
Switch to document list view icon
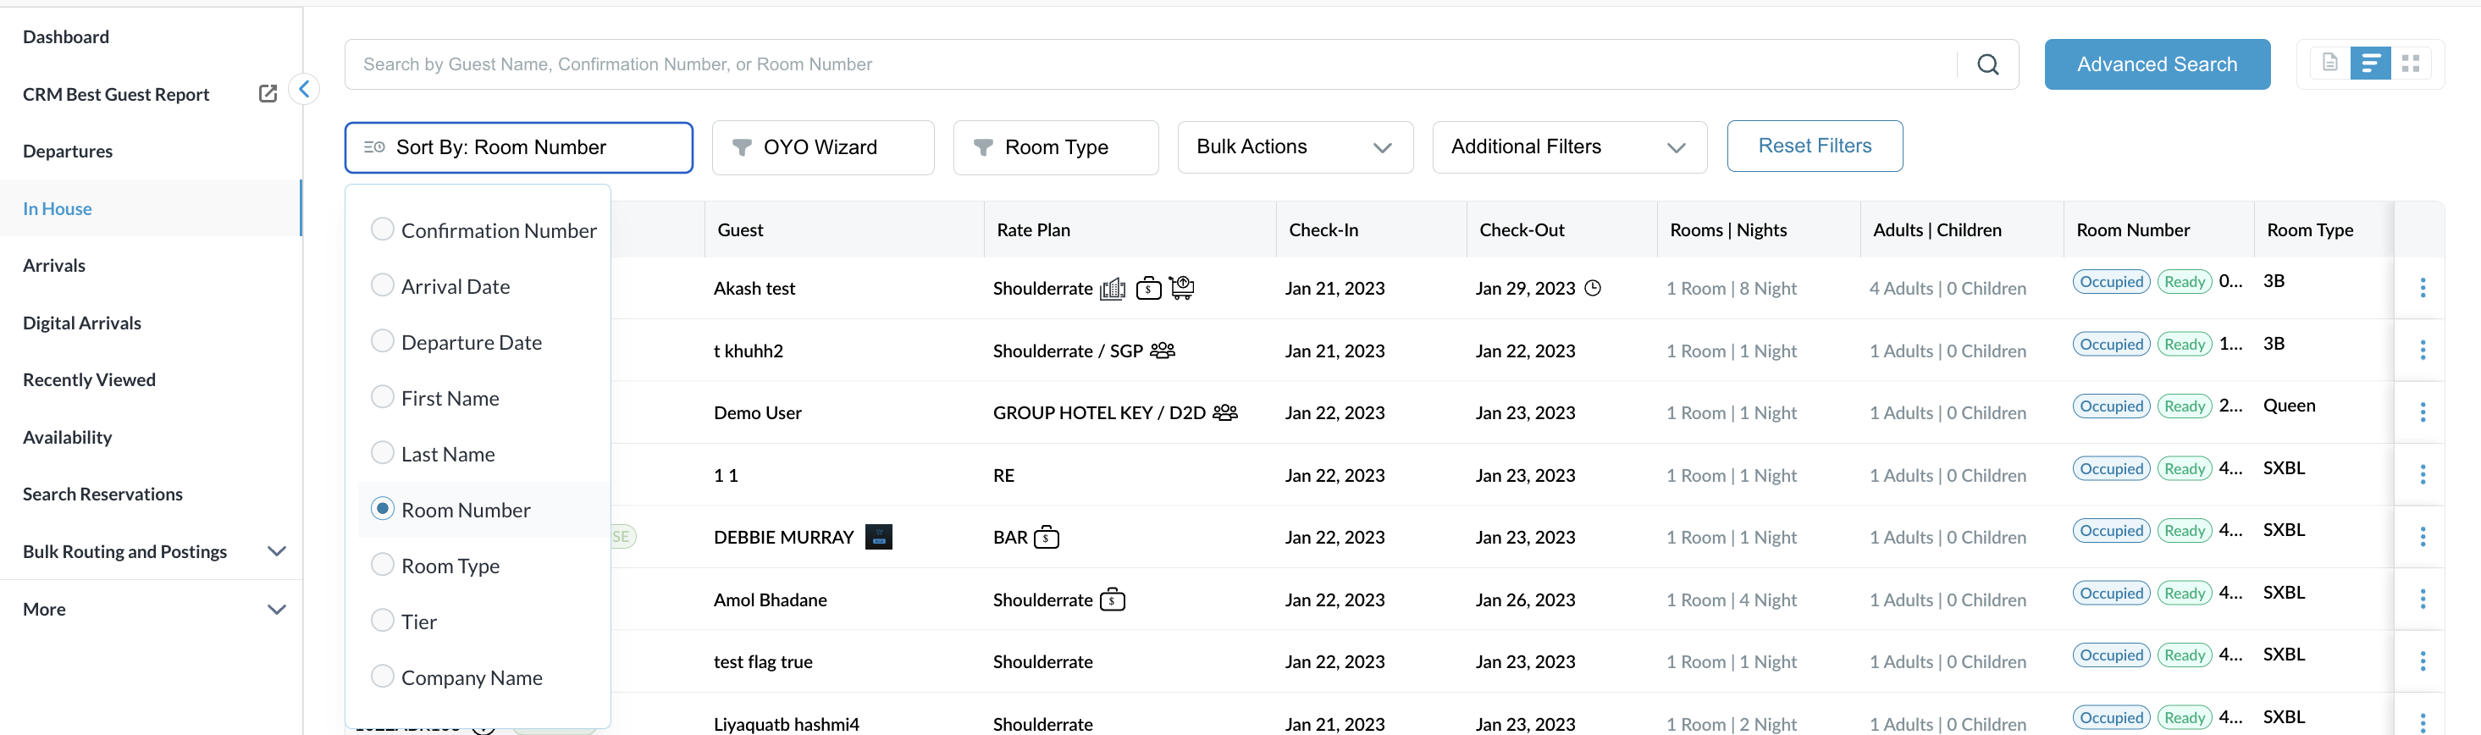pos(2329,64)
